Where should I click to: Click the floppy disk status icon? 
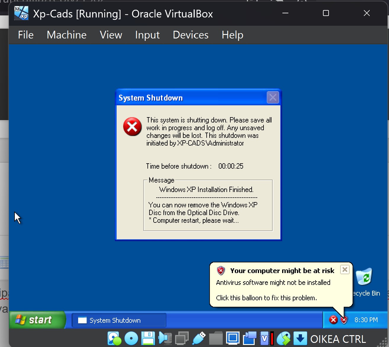(148, 339)
